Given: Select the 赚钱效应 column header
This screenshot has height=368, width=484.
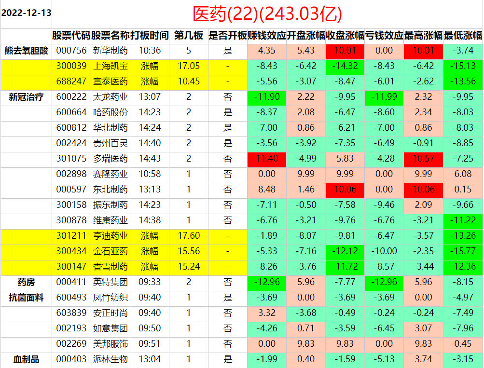Looking at the screenshot, I should 267,36.
